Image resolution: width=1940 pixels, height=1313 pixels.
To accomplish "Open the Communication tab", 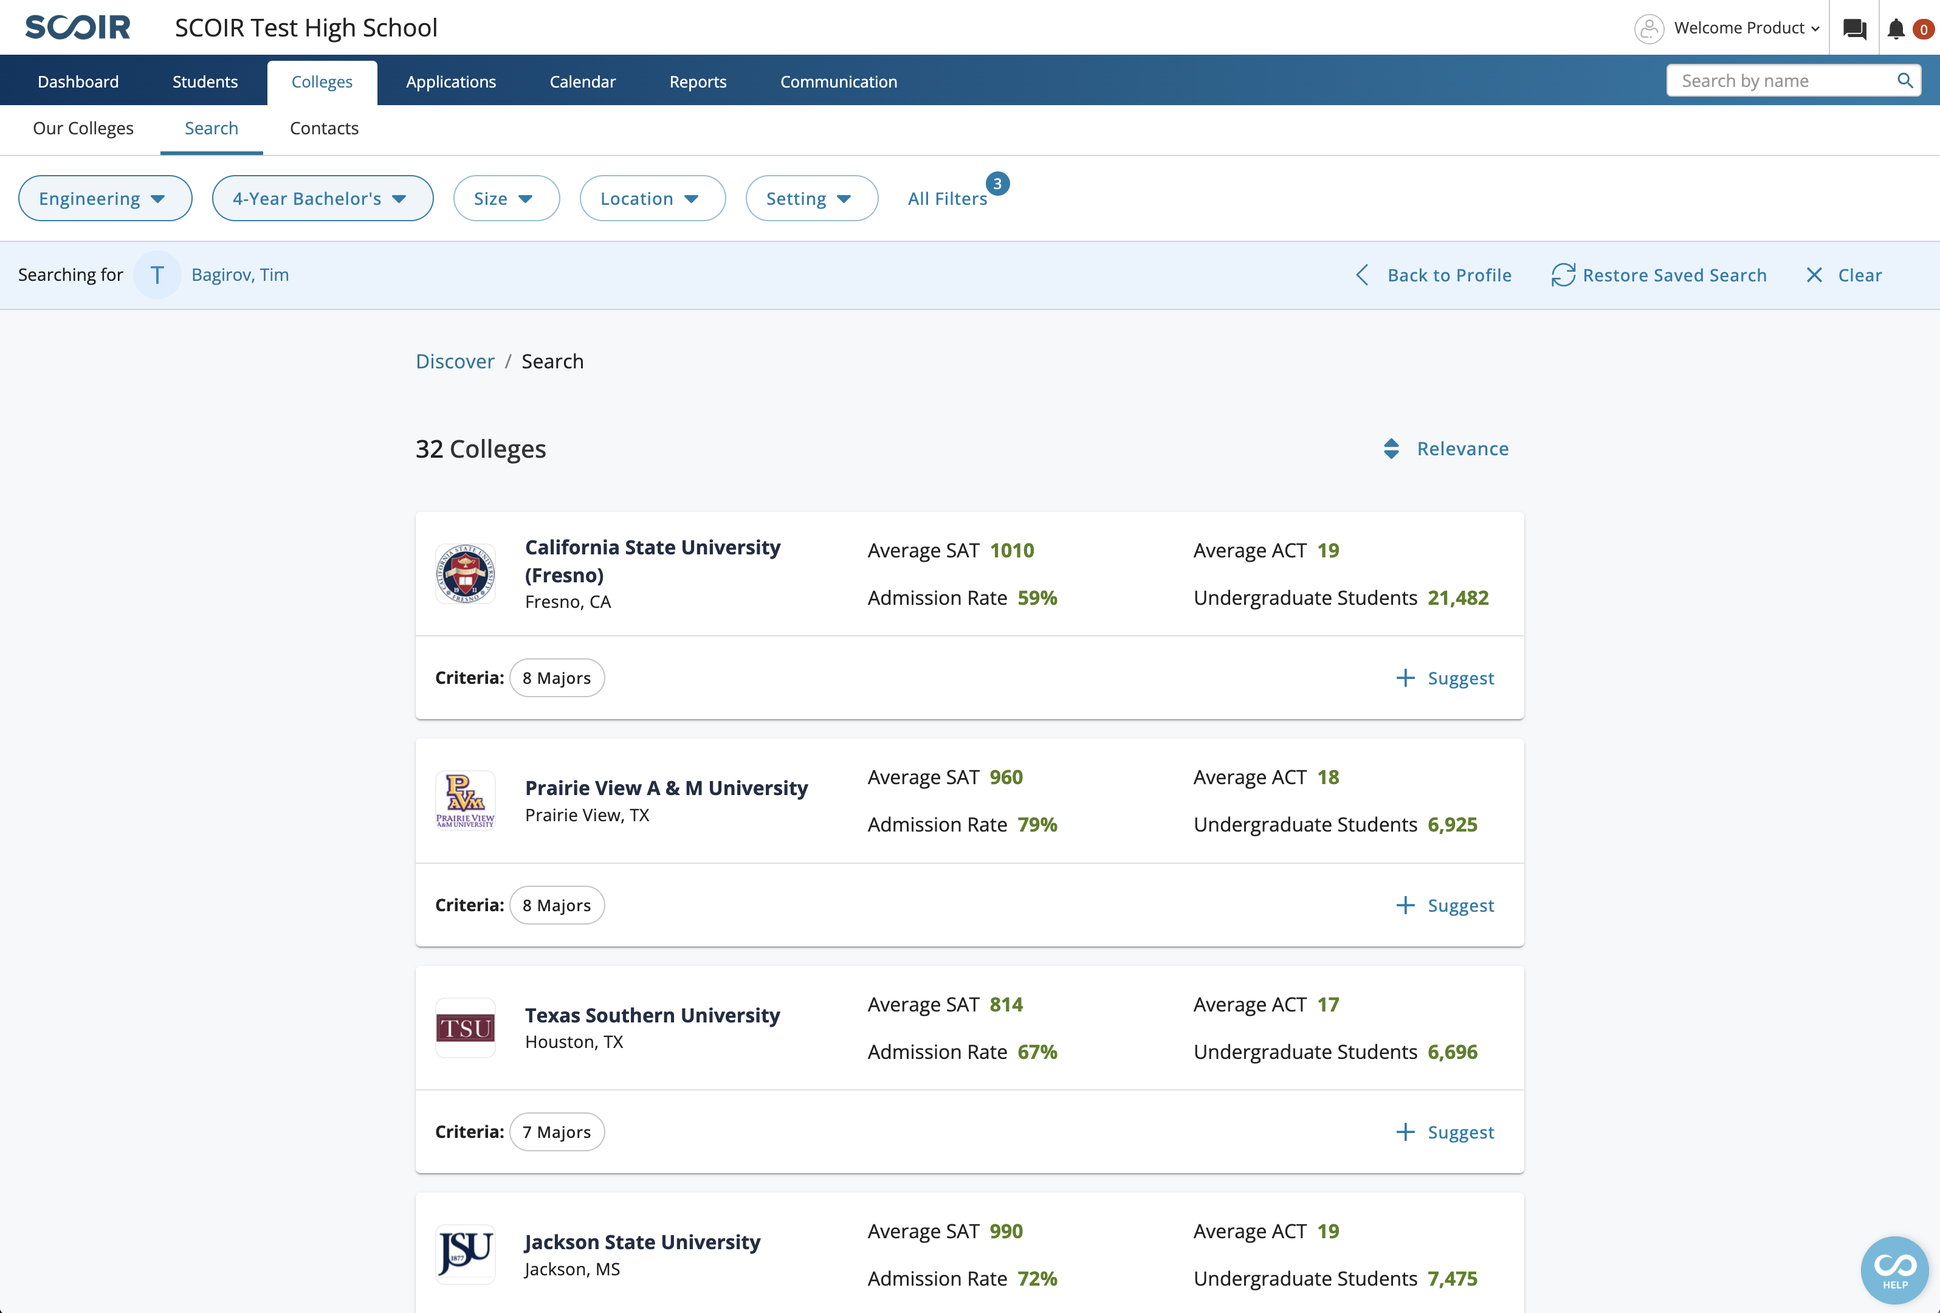I will coord(839,81).
